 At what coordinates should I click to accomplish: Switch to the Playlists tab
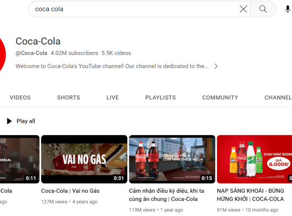point(161,98)
